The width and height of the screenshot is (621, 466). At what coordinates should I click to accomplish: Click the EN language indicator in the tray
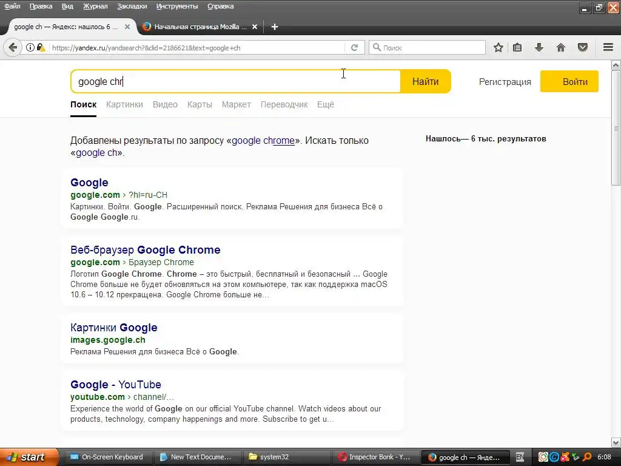coord(520,457)
